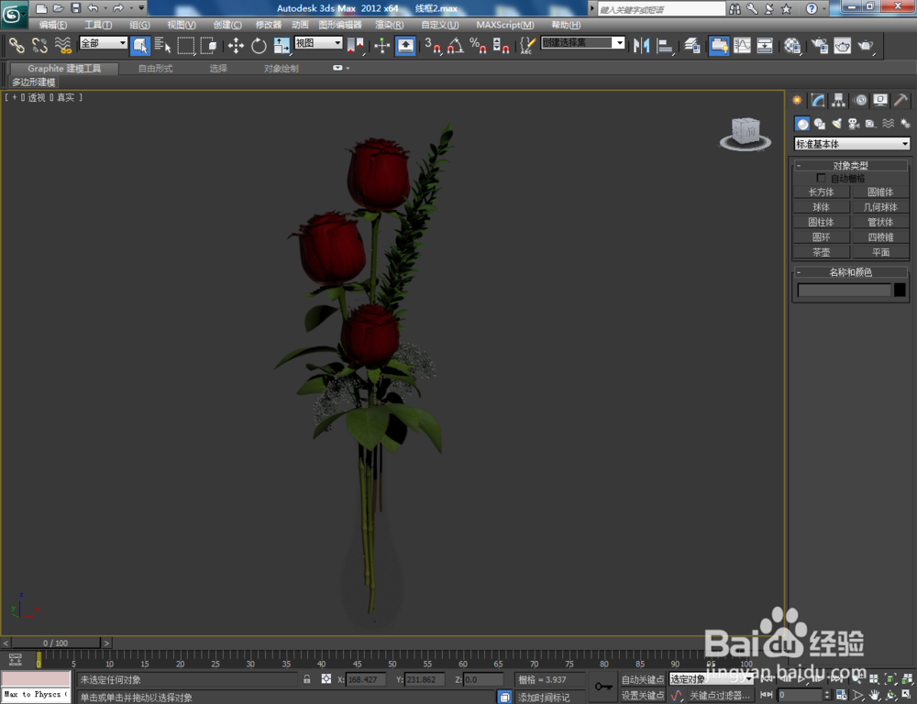Toggle Percent Snap
Screen dimensions: 917x704
tap(479, 45)
